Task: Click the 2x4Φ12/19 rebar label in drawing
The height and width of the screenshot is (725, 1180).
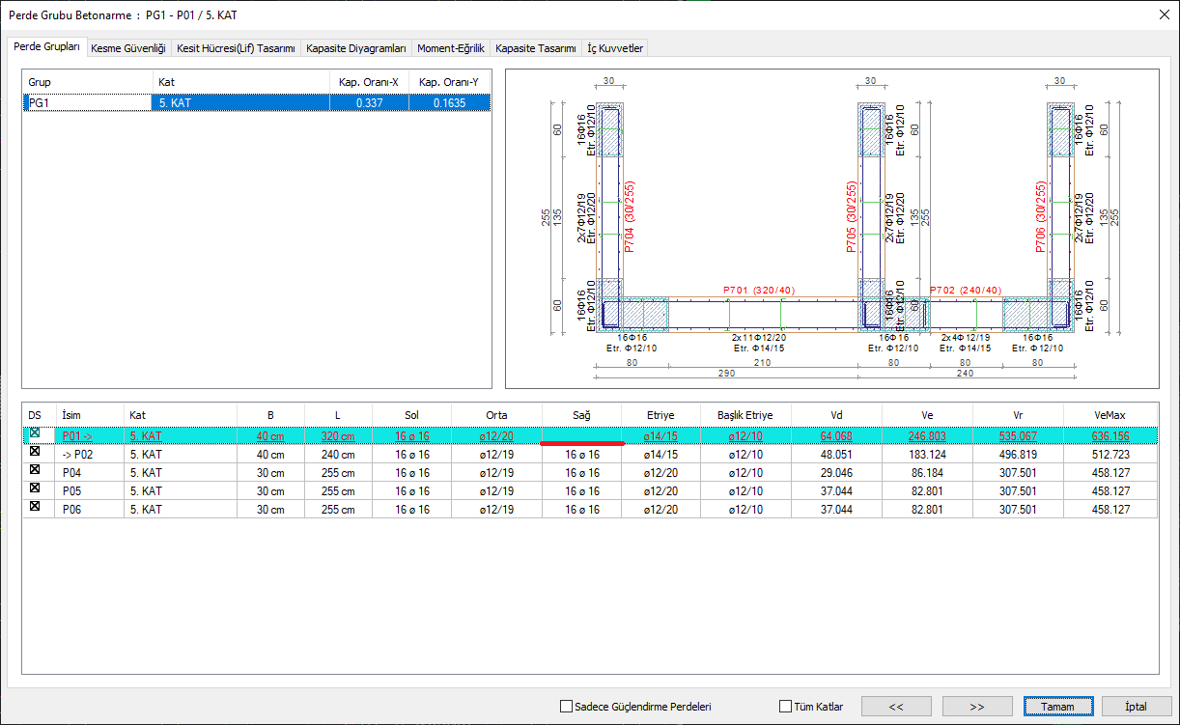Action: tap(966, 338)
